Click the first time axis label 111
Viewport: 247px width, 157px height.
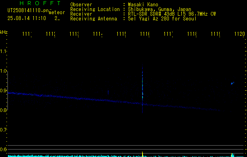click(x=27, y=34)
